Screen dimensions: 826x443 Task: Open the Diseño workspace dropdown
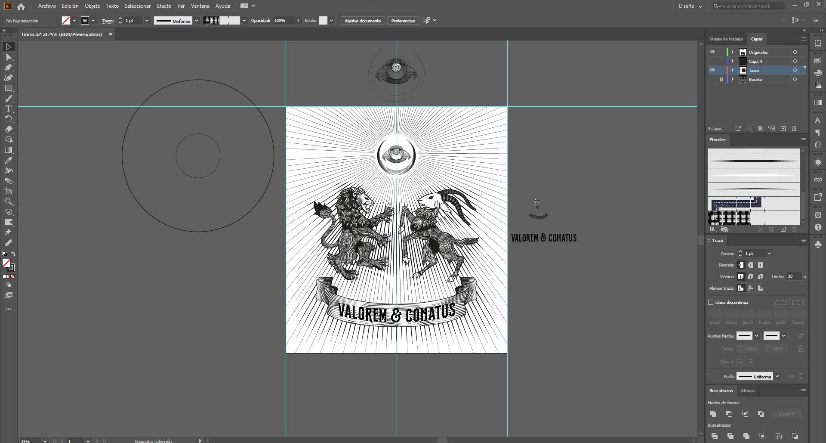[x=690, y=6]
